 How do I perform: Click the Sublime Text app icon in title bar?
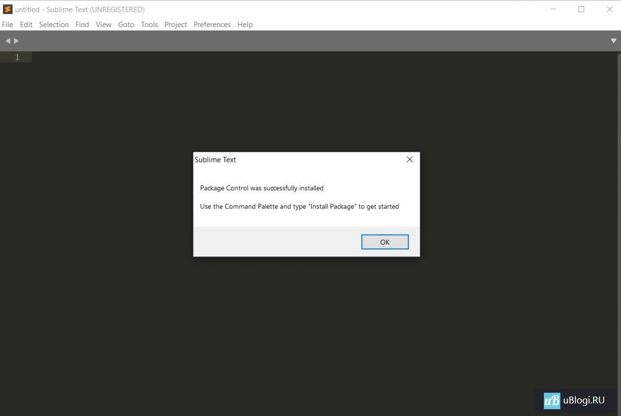click(x=7, y=9)
